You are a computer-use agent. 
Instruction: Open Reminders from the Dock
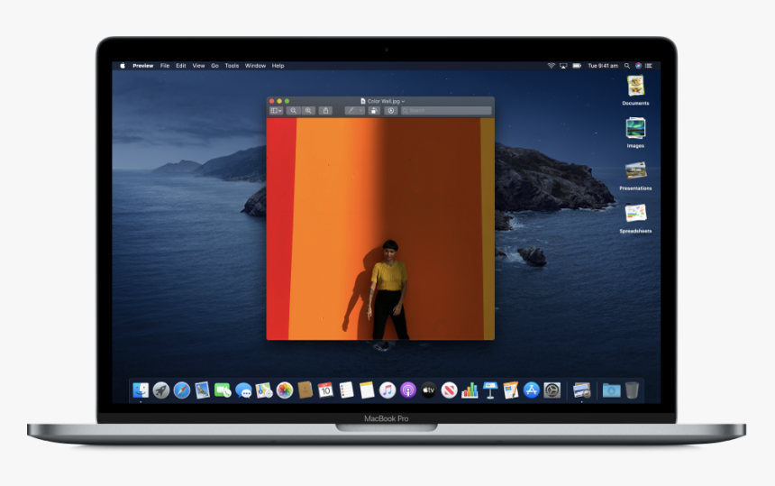pos(346,390)
